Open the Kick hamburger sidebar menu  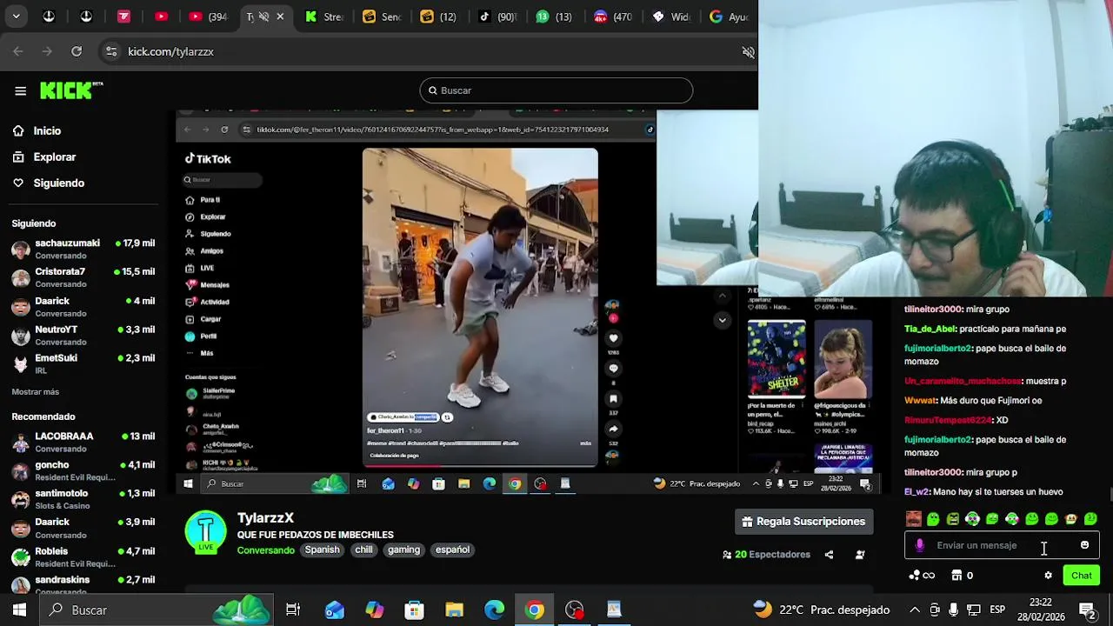(x=20, y=90)
